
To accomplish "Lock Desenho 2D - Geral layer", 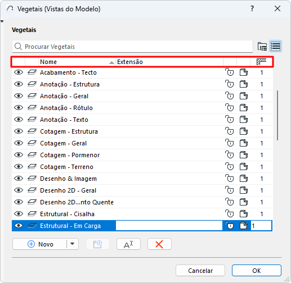I will 230,190.
